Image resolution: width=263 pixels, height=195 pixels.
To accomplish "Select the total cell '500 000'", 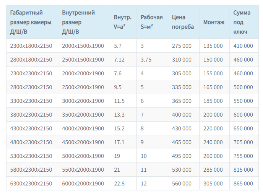I will [x=244, y=87].
